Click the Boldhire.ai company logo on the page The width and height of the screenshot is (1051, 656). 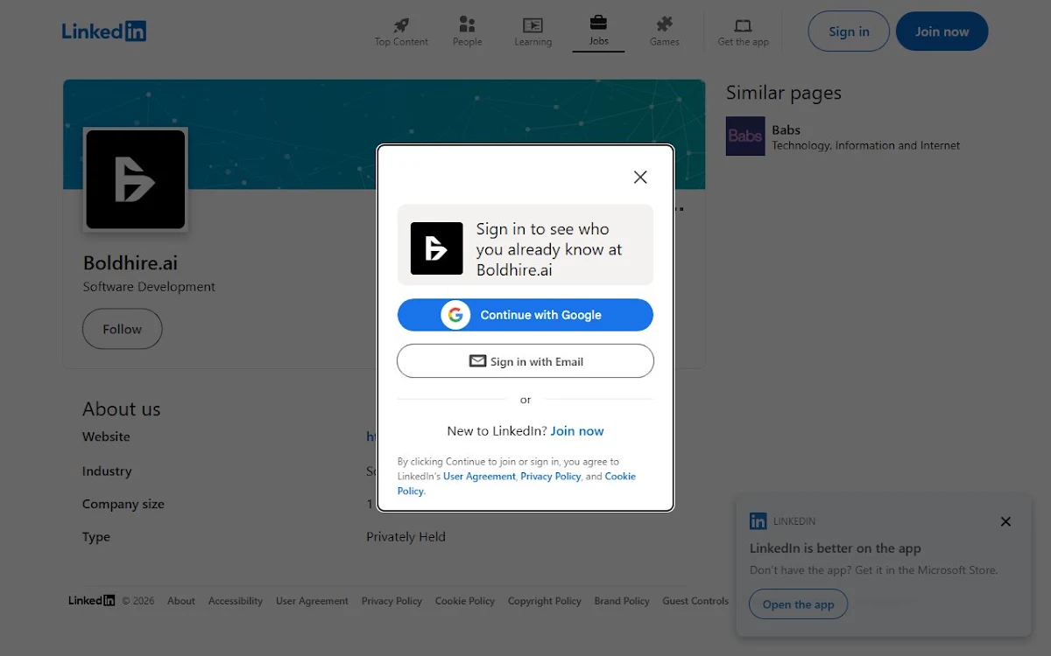pos(136,179)
